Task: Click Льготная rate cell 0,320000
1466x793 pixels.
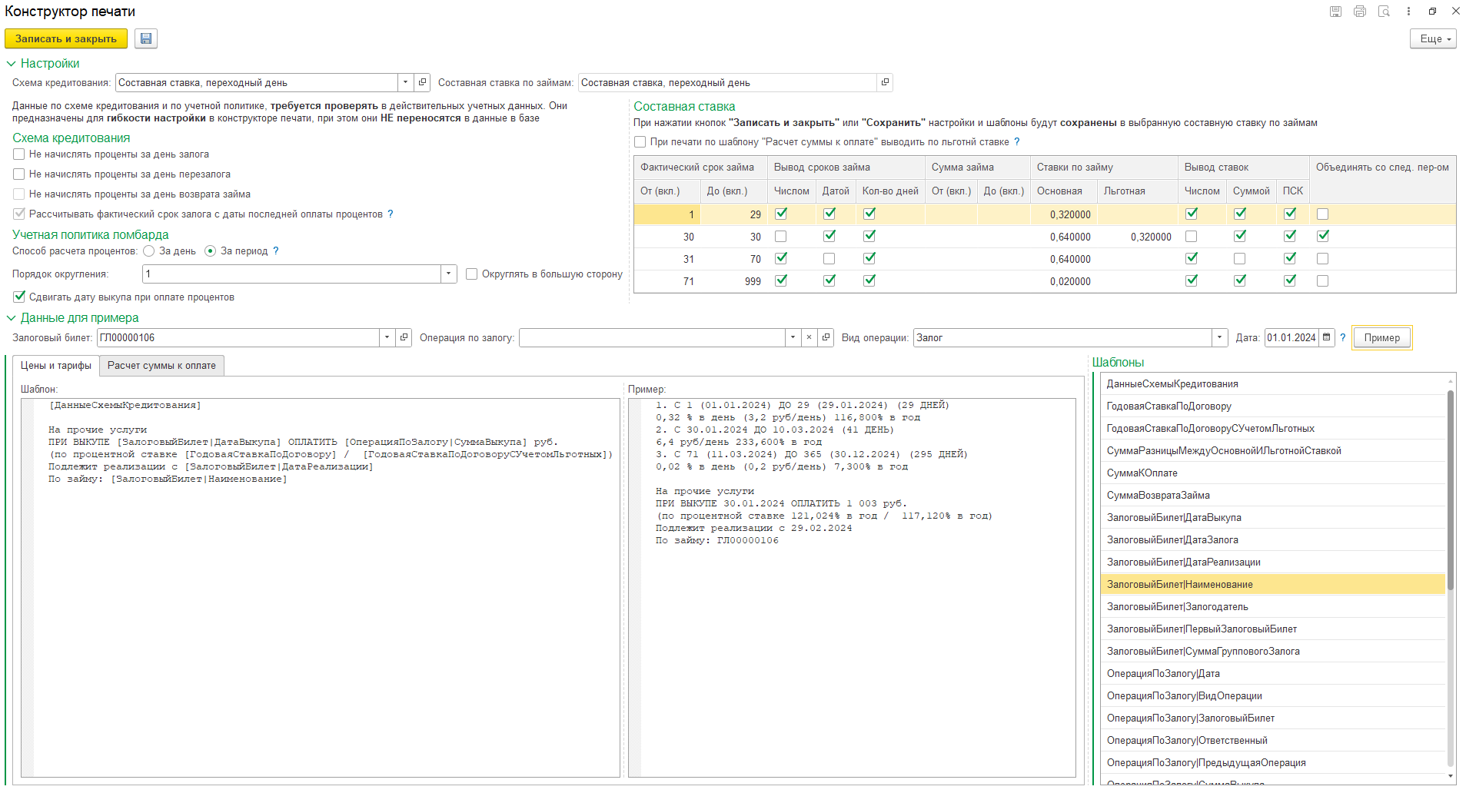Action: pyautogui.click(x=1138, y=237)
